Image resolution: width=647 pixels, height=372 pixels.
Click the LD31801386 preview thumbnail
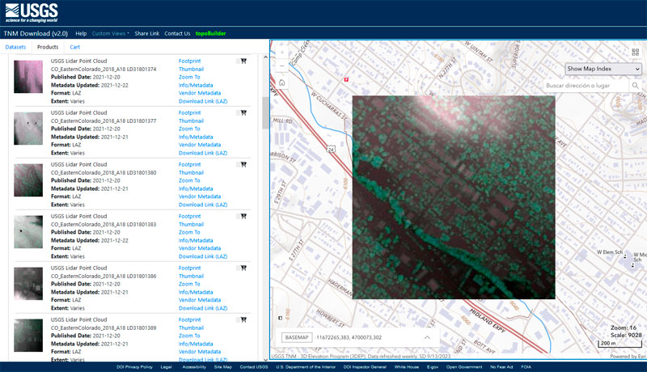(28, 284)
